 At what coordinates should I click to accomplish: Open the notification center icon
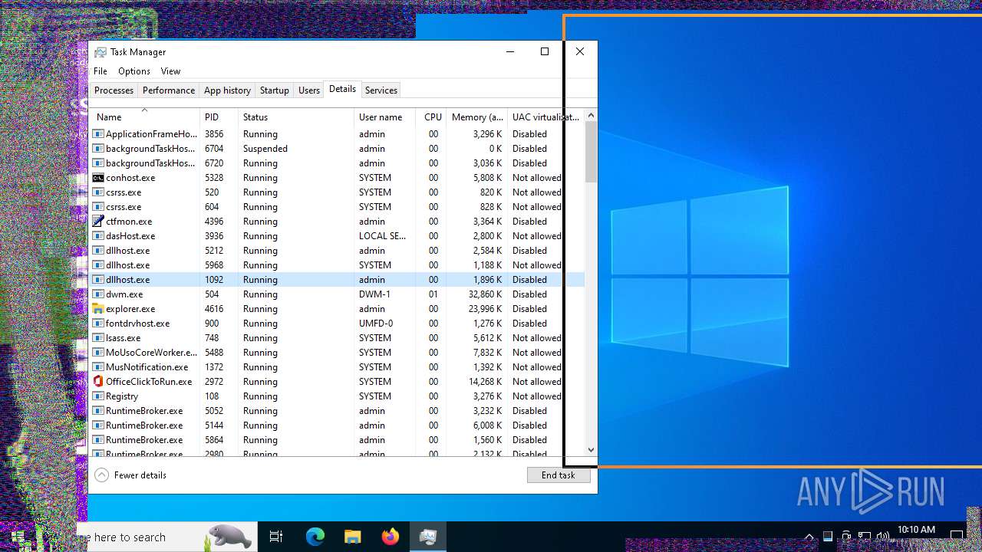coord(957,536)
